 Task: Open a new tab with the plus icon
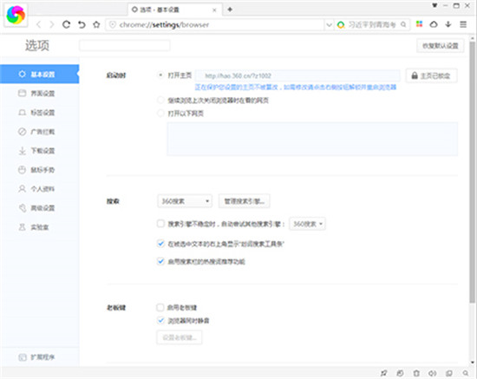[x=230, y=10]
